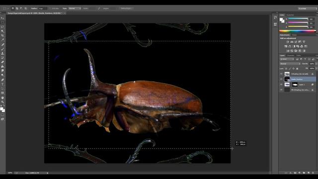Toggle the Anti-alias checkbox

tap(50, 8)
